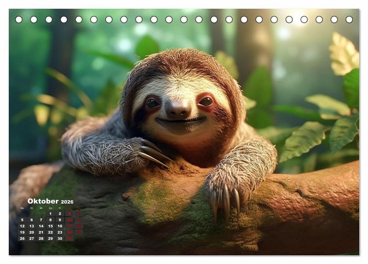Select date 19 in the October calendar
Image resolution: width=368 pixels, height=264 pixels.
[22, 232]
